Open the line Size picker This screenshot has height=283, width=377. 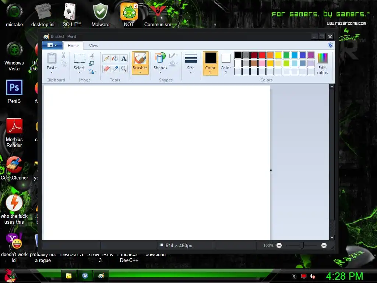tap(191, 63)
